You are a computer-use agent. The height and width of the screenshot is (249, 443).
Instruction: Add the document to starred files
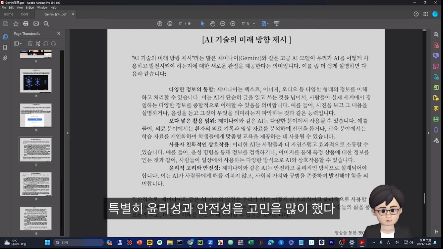point(16,24)
